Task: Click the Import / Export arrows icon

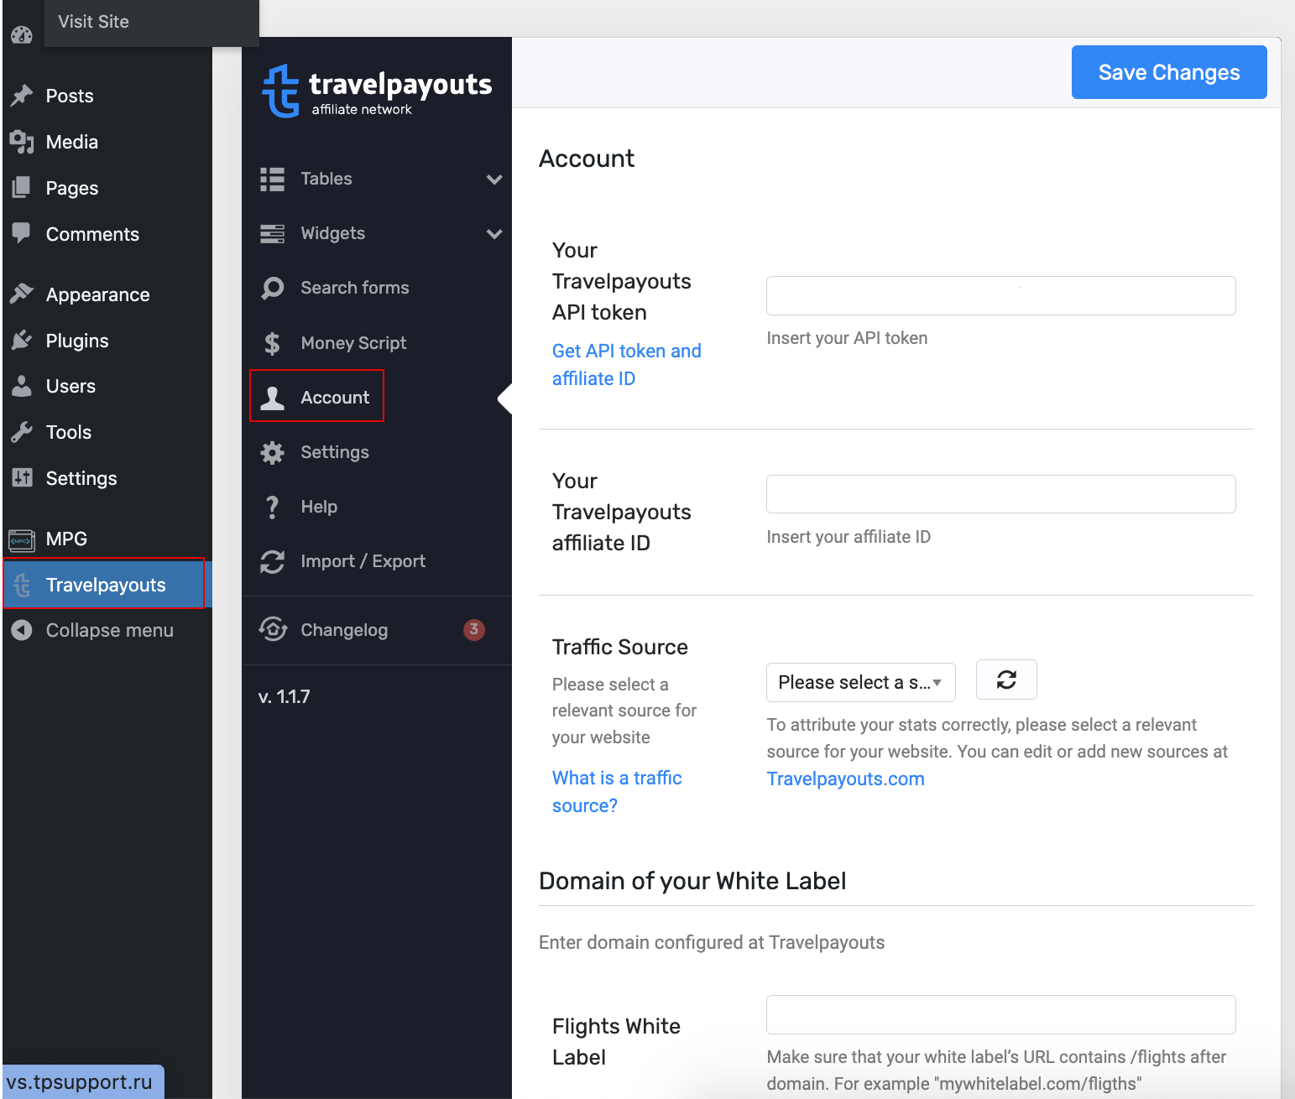Action: [x=272, y=561]
